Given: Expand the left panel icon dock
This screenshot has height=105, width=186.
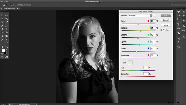Looking at the screenshot, I should click(180, 8).
